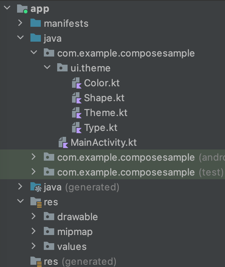Image resolution: width=225 pixels, height=267 pixels.
Task: Click the blue java source folder icon
Action: pos(36,38)
